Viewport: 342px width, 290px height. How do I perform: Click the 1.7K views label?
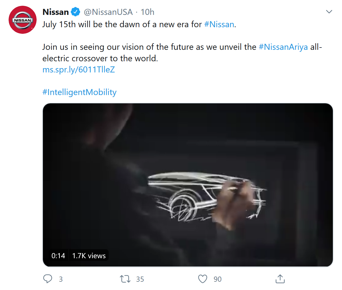click(89, 256)
